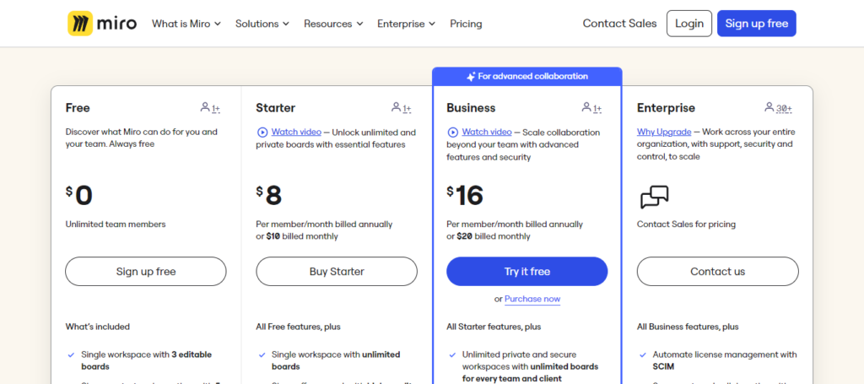This screenshot has width=864, height=384.
Task: Open the Solutions dropdown menu
Action: tap(262, 24)
